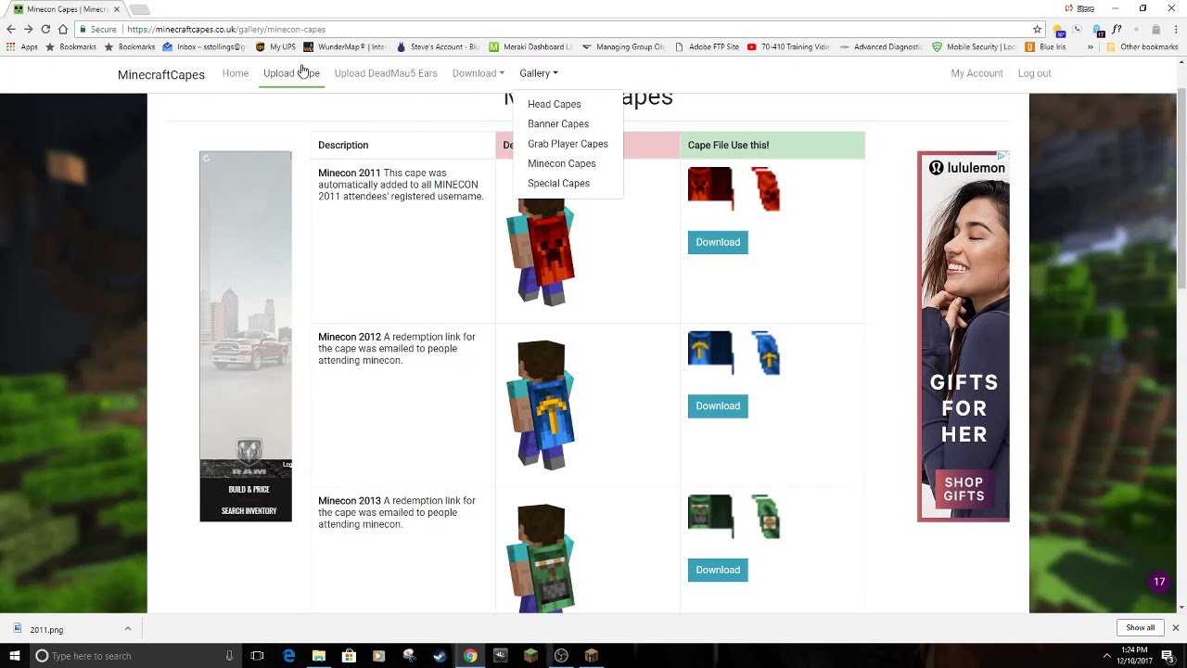Launch Steam from the taskbar
1187x668 pixels.
440,656
